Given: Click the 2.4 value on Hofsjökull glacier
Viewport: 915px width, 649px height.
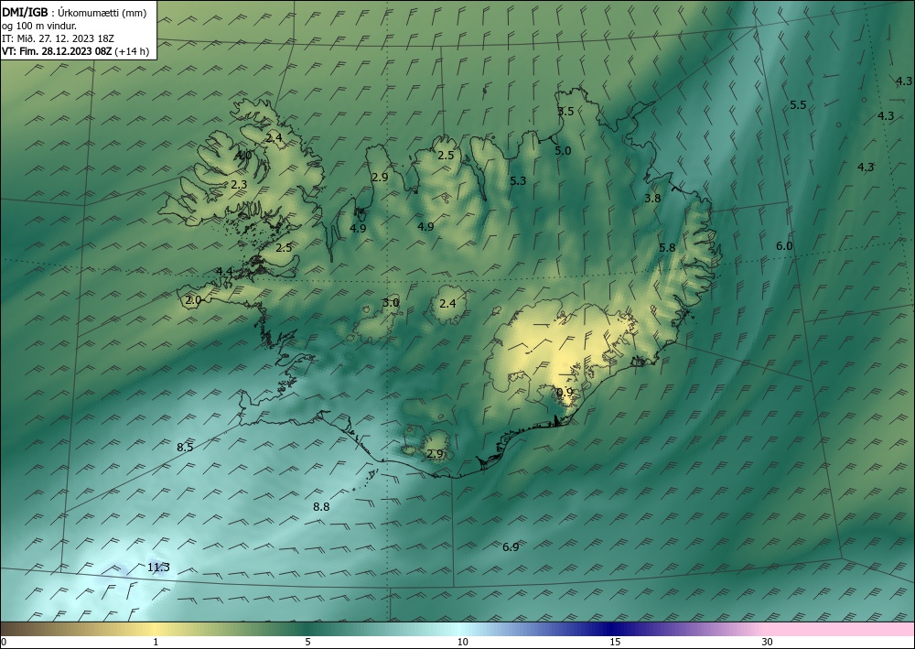Looking at the screenshot, I should tap(447, 304).
